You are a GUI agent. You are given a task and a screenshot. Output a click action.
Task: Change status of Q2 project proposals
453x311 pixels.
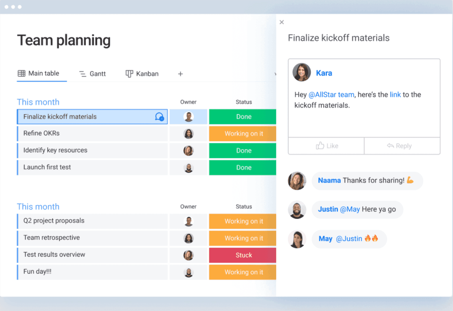[243, 221]
